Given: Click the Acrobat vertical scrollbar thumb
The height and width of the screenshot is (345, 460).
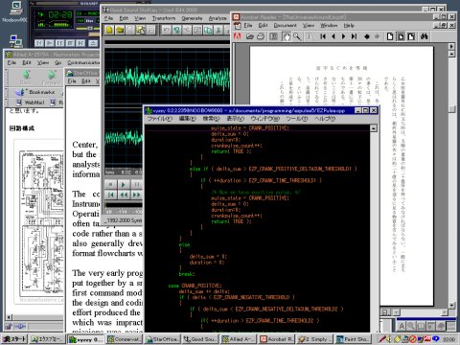Looking at the screenshot, I should tap(451, 109).
